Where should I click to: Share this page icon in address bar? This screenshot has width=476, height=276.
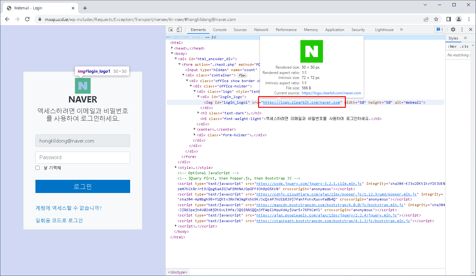[426, 19]
